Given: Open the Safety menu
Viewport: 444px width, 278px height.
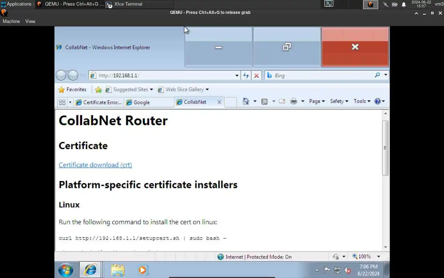Looking at the screenshot, I should (339, 101).
